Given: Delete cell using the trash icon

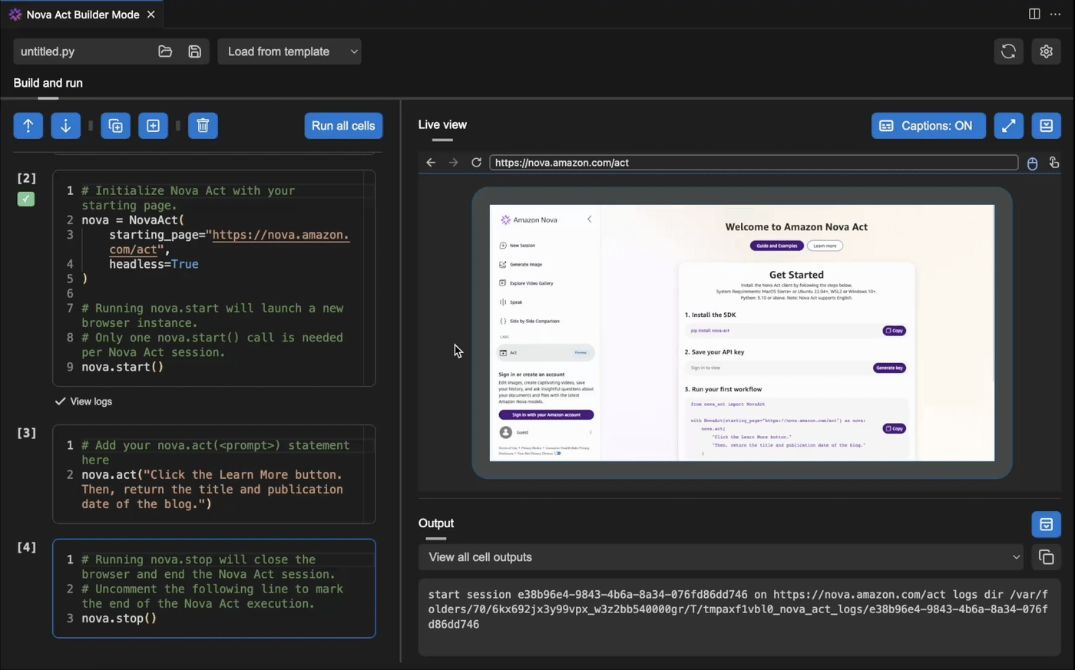Looking at the screenshot, I should tap(203, 126).
